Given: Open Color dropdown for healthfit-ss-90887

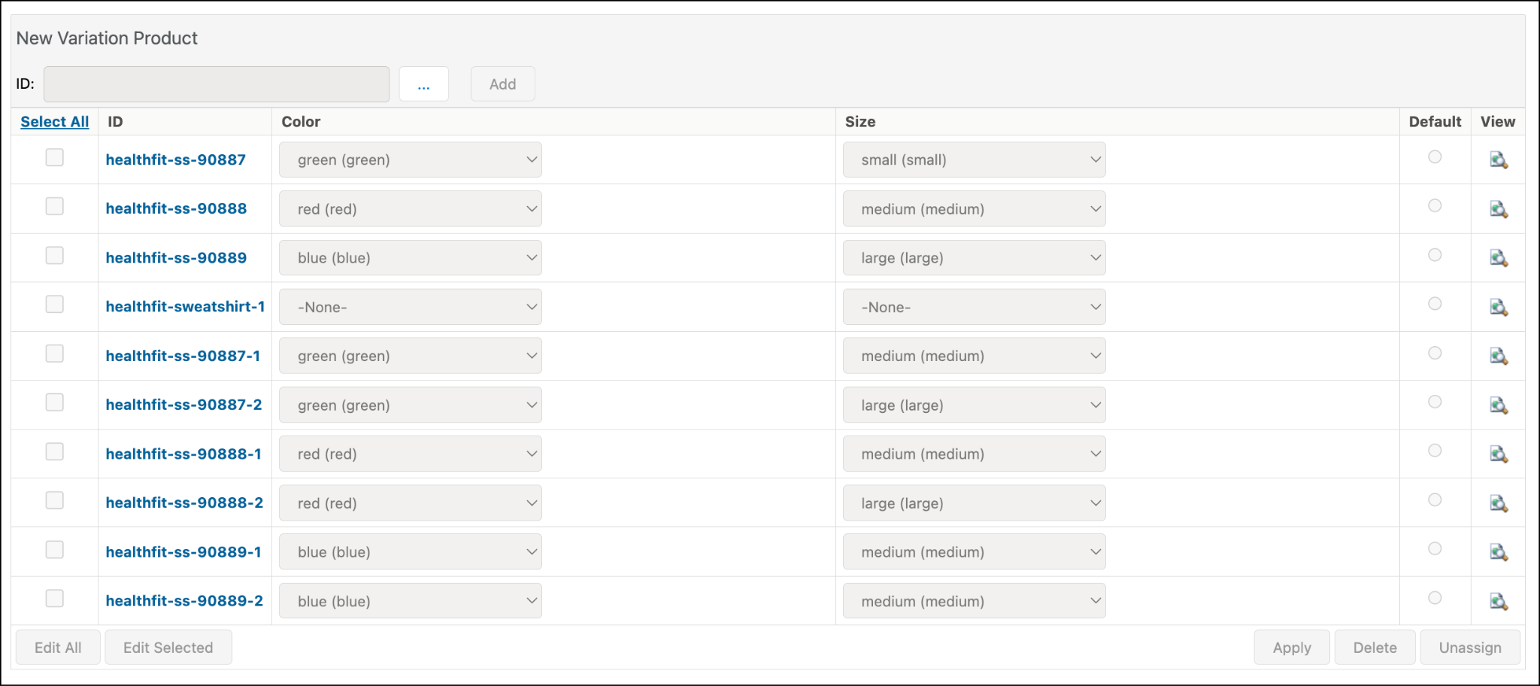Looking at the screenshot, I should [x=411, y=160].
